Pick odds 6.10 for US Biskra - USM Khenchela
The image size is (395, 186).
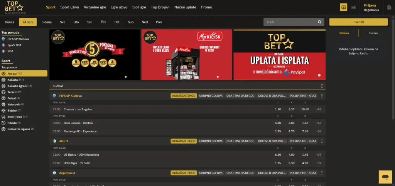pos(278,154)
